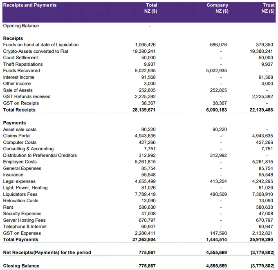The width and height of the screenshot is (278, 270).
Task: Click 'GST on Receipts' row label
Action: (21, 103)
